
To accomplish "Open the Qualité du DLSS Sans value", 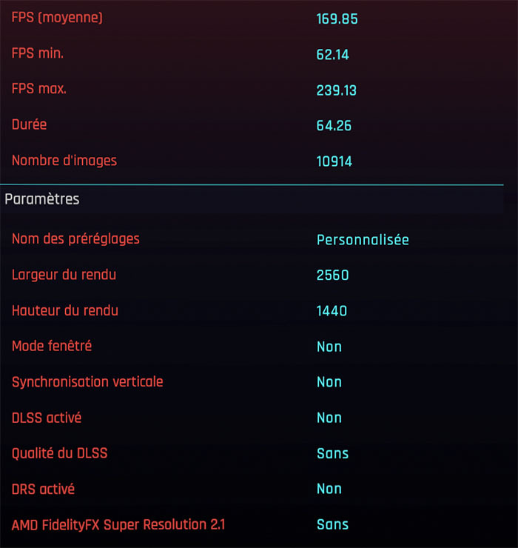I will (x=332, y=453).
